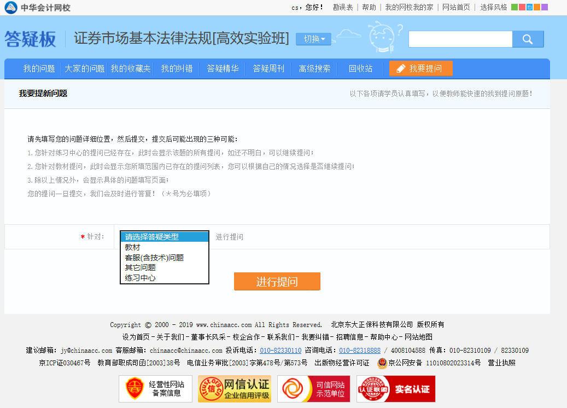Go to 高级搜索 in the navigation bar
Screen dimensions: 567x408
pyautogui.click(x=314, y=68)
